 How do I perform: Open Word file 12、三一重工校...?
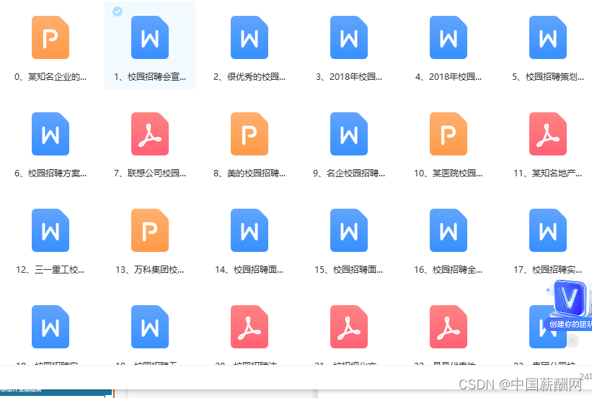pyautogui.click(x=50, y=230)
